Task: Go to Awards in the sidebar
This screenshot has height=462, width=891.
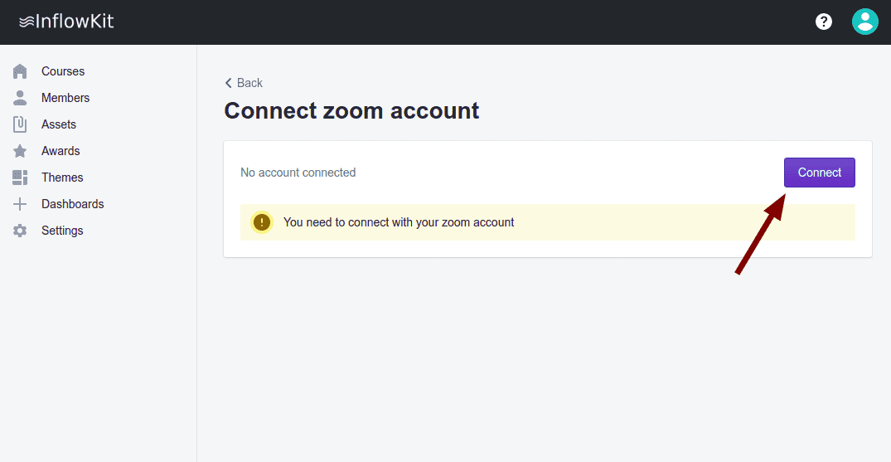Action: tap(61, 151)
